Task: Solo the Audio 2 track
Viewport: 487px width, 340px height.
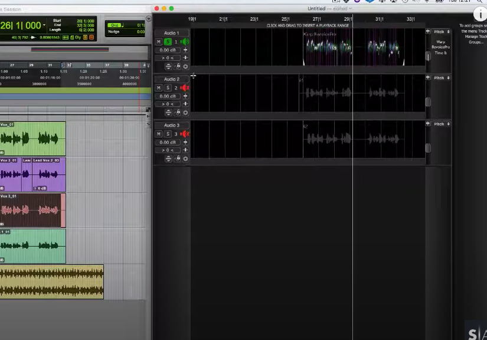Action: click(168, 88)
